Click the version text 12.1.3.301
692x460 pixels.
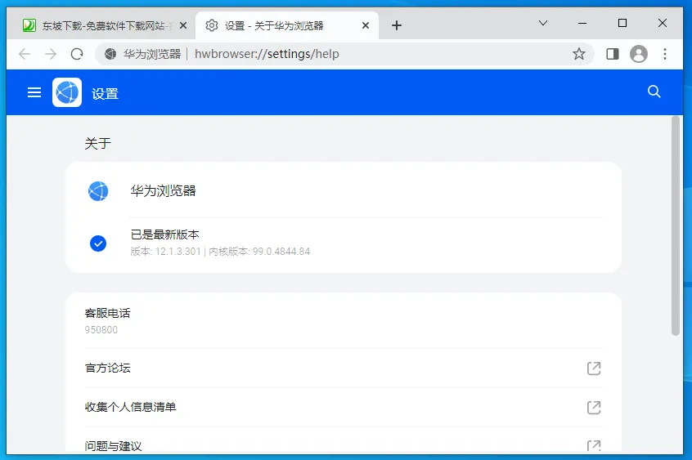pos(177,252)
